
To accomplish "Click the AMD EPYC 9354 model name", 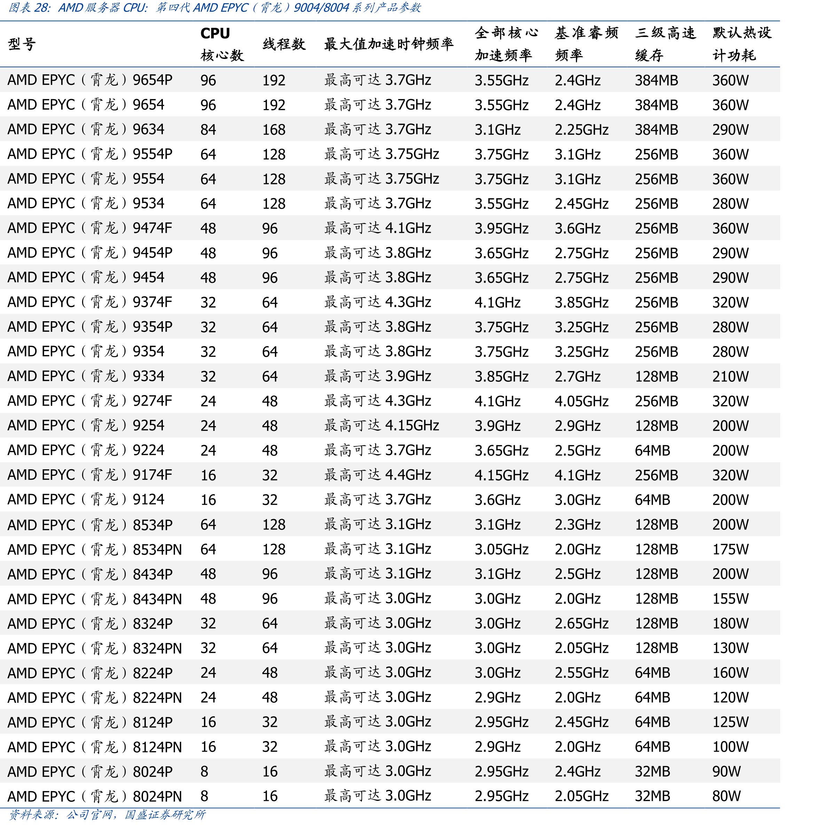I will point(86,352).
